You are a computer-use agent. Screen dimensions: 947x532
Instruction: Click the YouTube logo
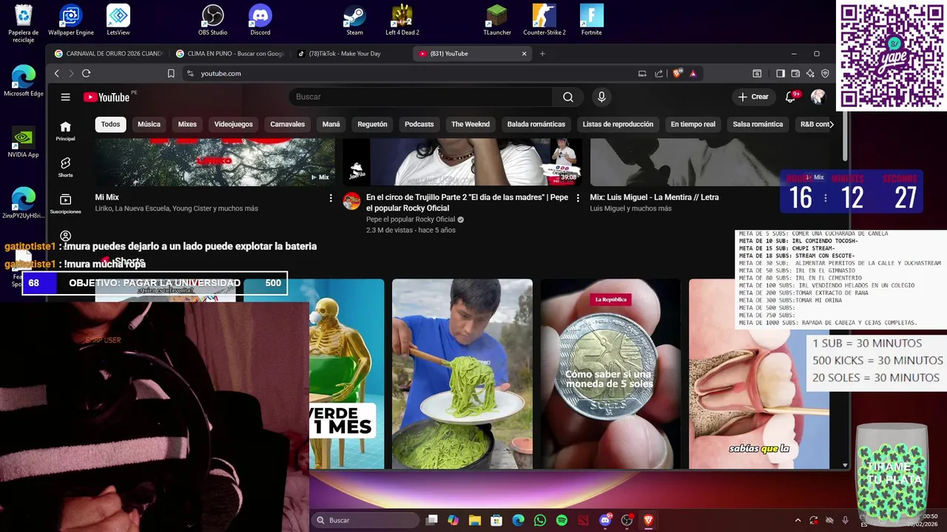point(107,97)
